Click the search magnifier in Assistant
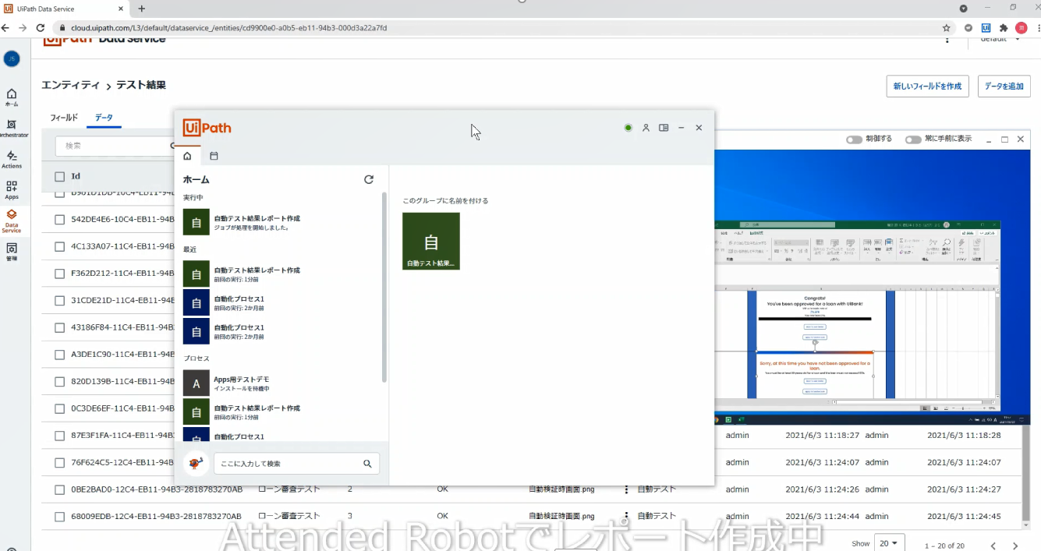1041x551 pixels. [x=367, y=464]
